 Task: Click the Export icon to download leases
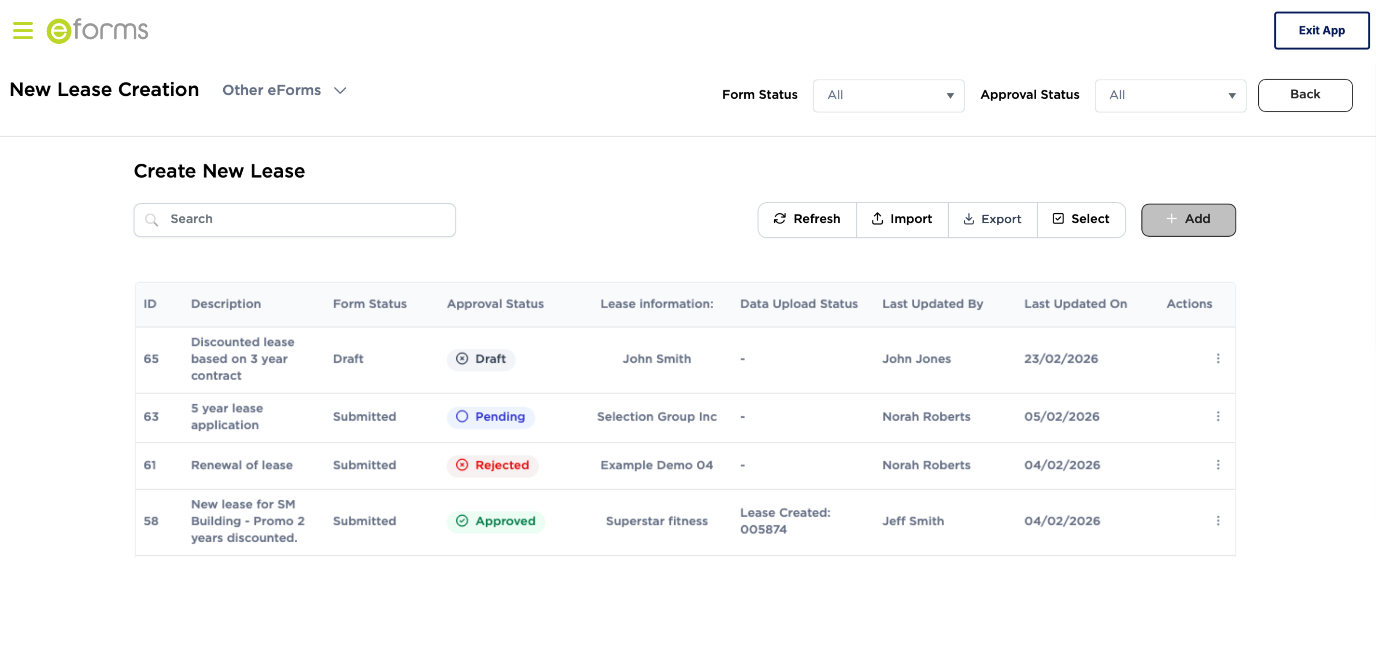tap(968, 219)
